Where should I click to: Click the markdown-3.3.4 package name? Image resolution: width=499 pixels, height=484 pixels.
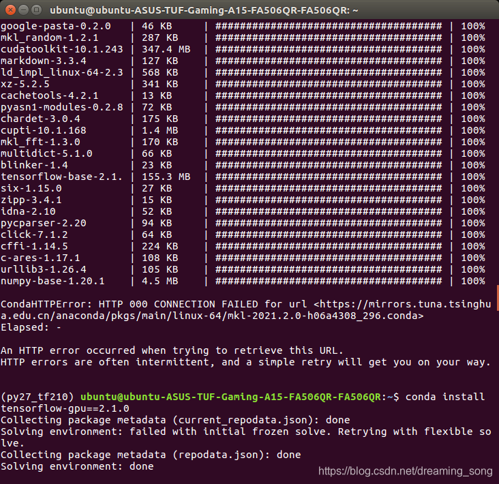click(x=44, y=61)
